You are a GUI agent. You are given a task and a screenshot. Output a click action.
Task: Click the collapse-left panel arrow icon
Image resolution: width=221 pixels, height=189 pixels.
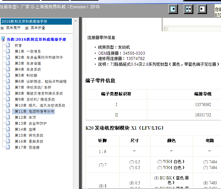tap(202, 9)
